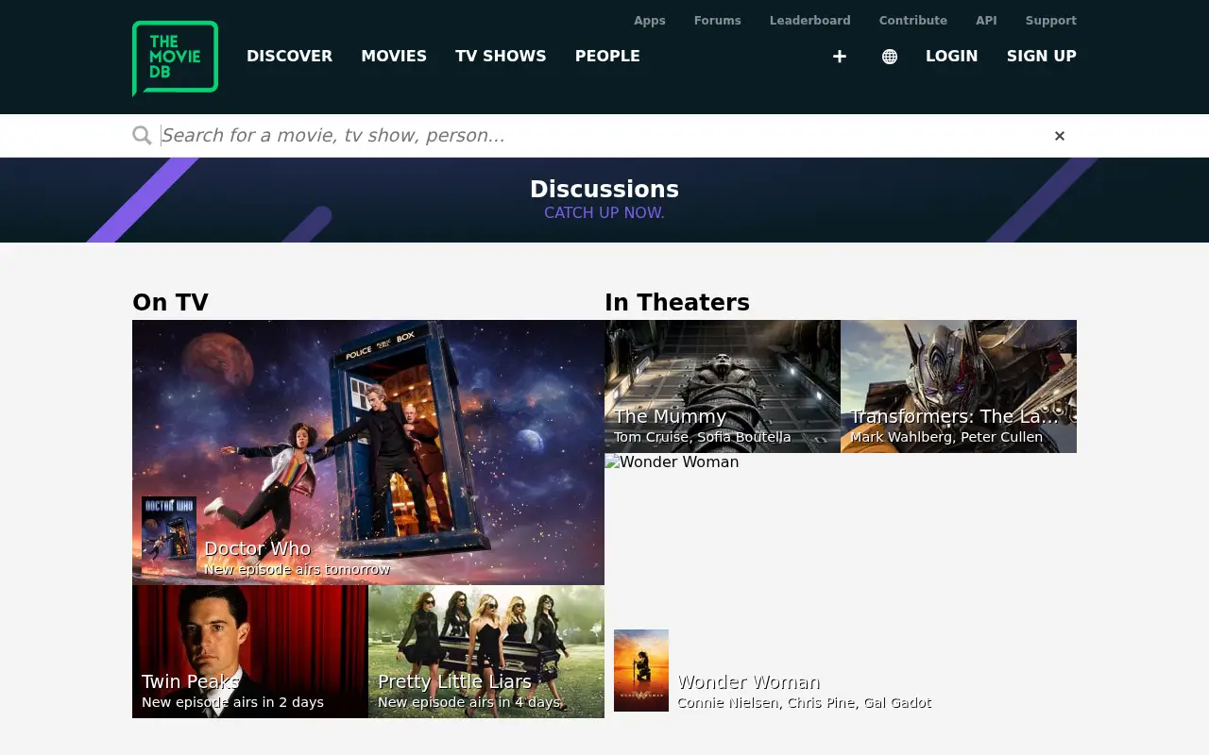Open the Discover menu
The width and height of the screenshot is (1209, 755).
tap(289, 56)
